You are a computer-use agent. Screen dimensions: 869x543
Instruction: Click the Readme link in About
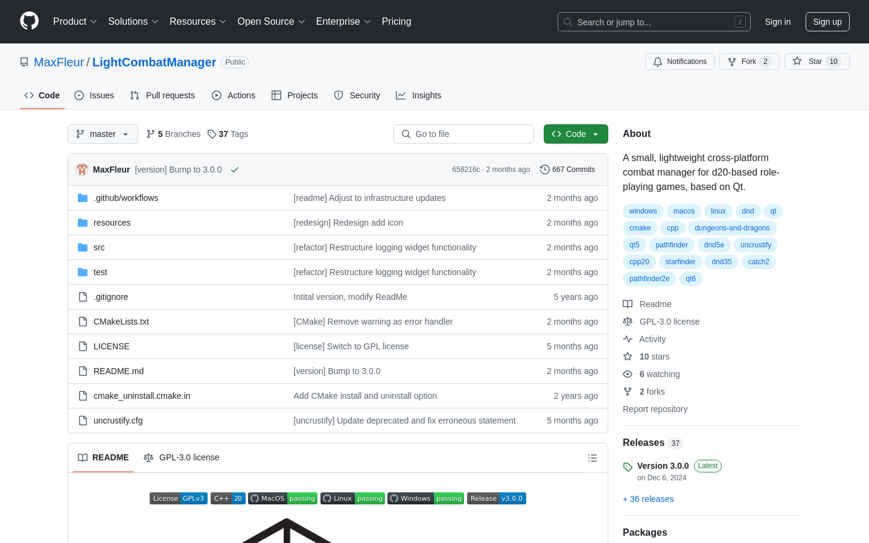[x=647, y=304]
